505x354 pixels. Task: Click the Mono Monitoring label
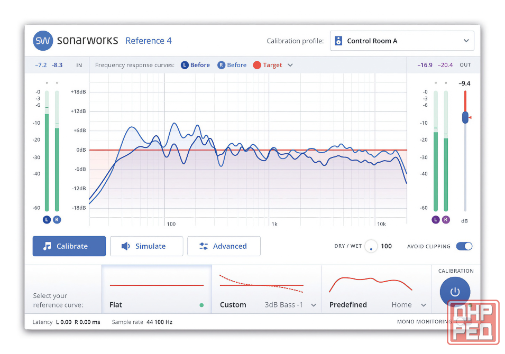(x=424, y=322)
